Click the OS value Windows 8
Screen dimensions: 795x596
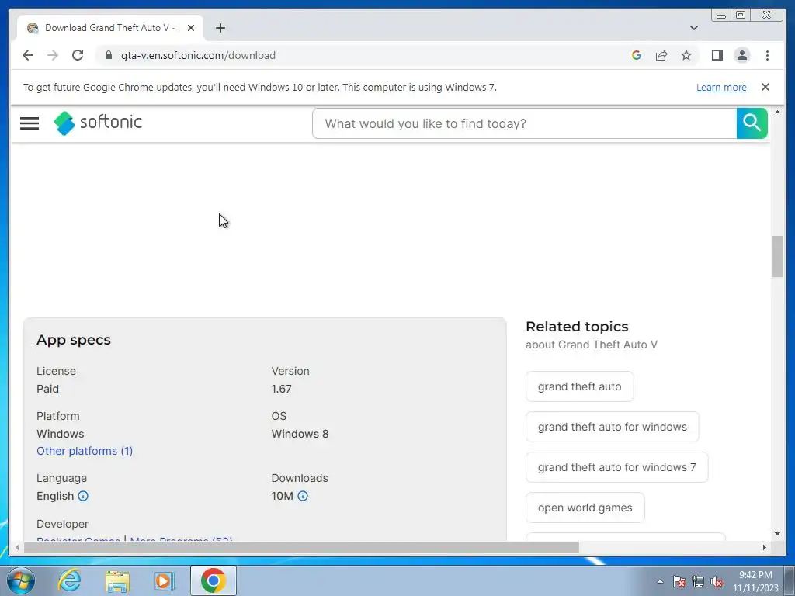coord(300,434)
